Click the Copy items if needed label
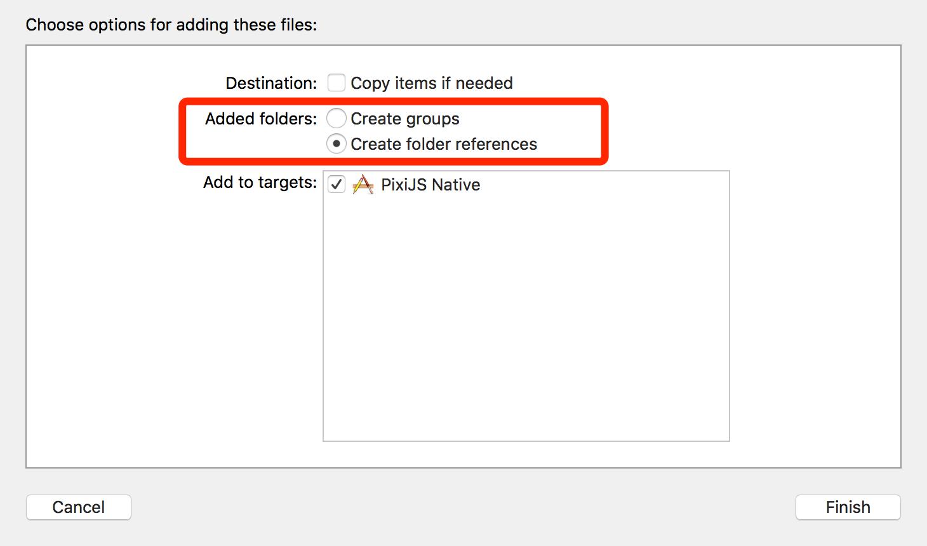 432,83
